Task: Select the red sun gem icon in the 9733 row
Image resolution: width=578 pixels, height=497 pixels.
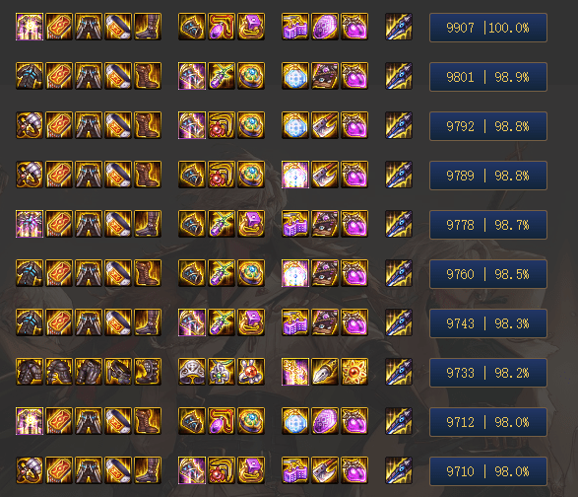Action: tap(354, 372)
